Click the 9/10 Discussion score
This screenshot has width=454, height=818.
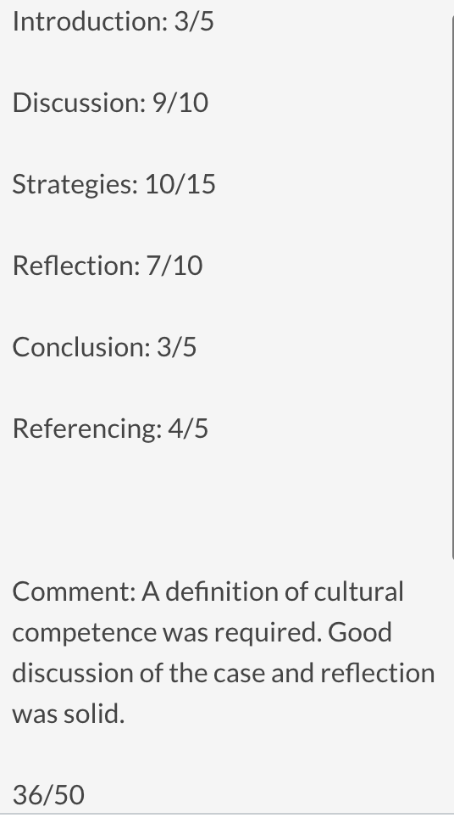coord(180,103)
